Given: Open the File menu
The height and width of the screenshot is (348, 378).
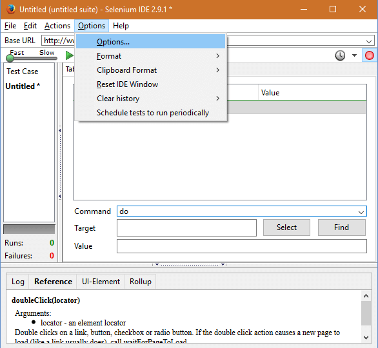Looking at the screenshot, I should (10, 26).
